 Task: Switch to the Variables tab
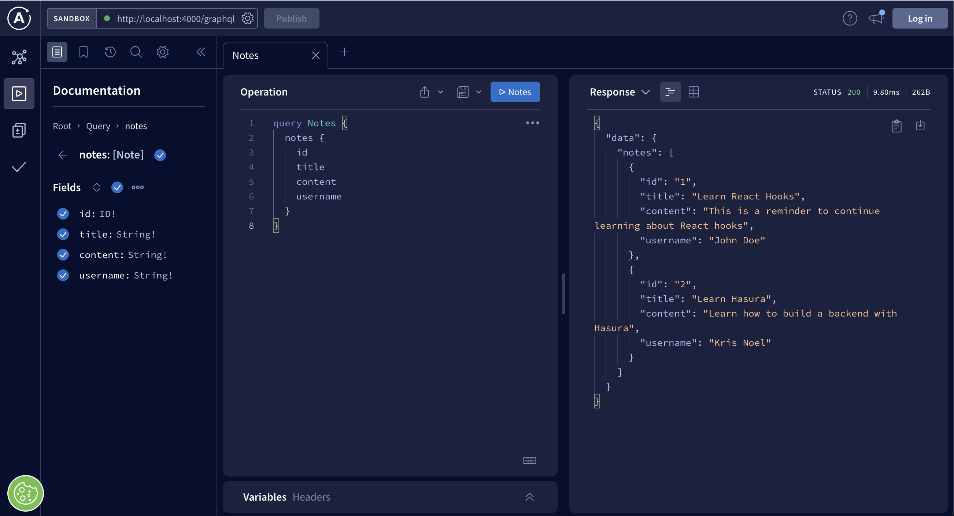(x=265, y=497)
